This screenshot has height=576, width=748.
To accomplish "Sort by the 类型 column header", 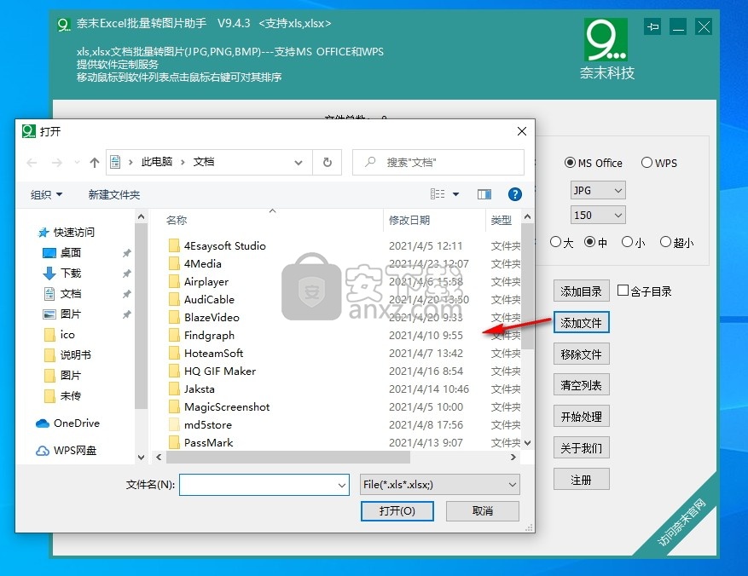I will [x=501, y=220].
